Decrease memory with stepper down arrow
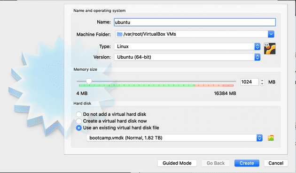 262,83
